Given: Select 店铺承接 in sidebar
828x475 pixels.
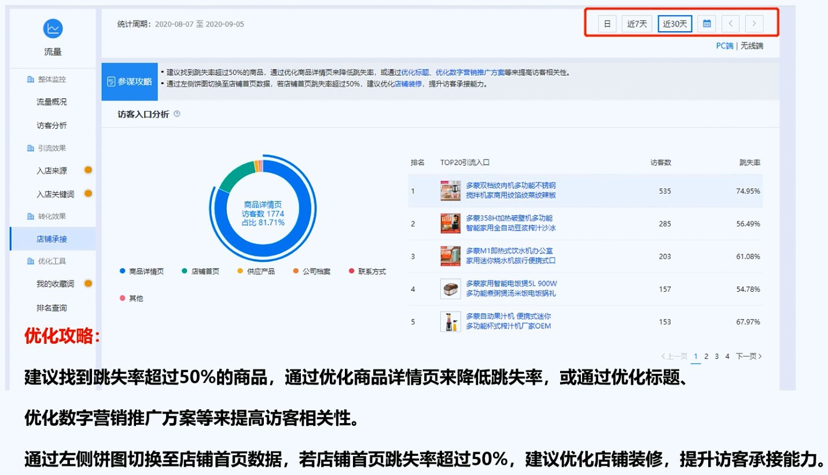Looking at the screenshot, I should coord(53,239).
